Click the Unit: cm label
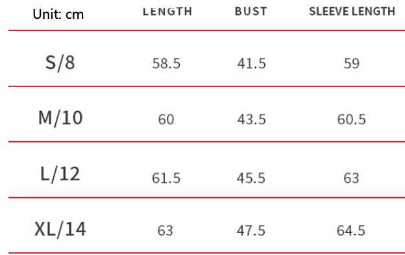This screenshot has width=405, height=255. coord(58,14)
